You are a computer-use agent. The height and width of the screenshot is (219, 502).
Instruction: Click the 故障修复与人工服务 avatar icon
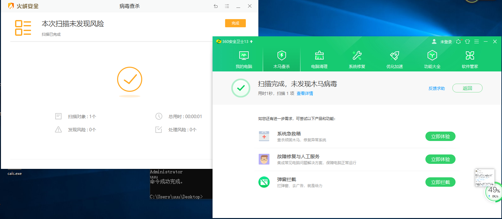(264, 159)
